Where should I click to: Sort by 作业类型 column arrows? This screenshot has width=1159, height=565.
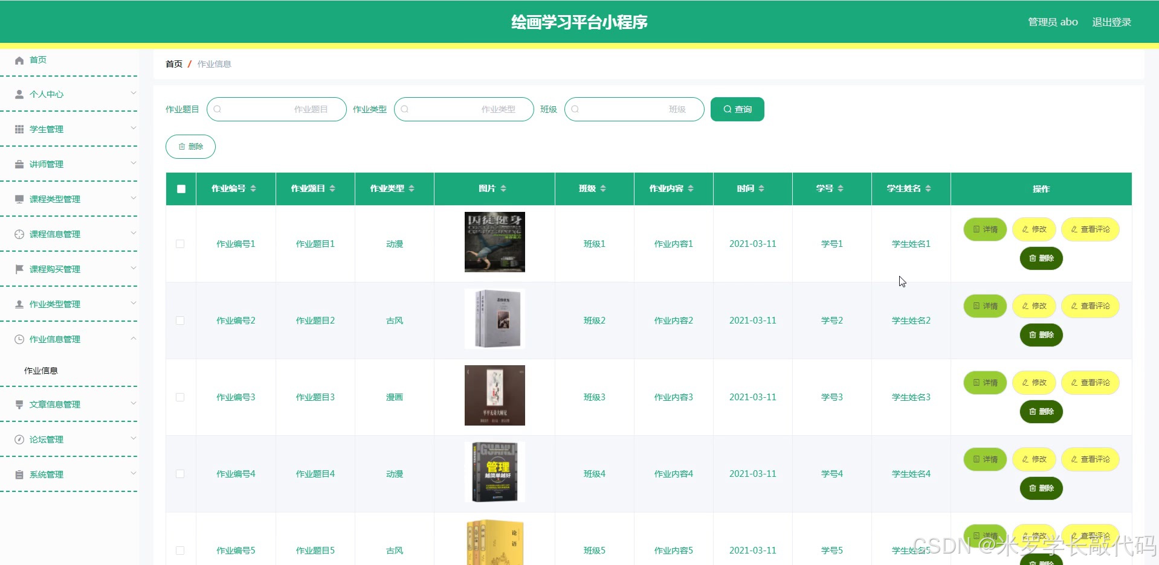click(x=412, y=189)
